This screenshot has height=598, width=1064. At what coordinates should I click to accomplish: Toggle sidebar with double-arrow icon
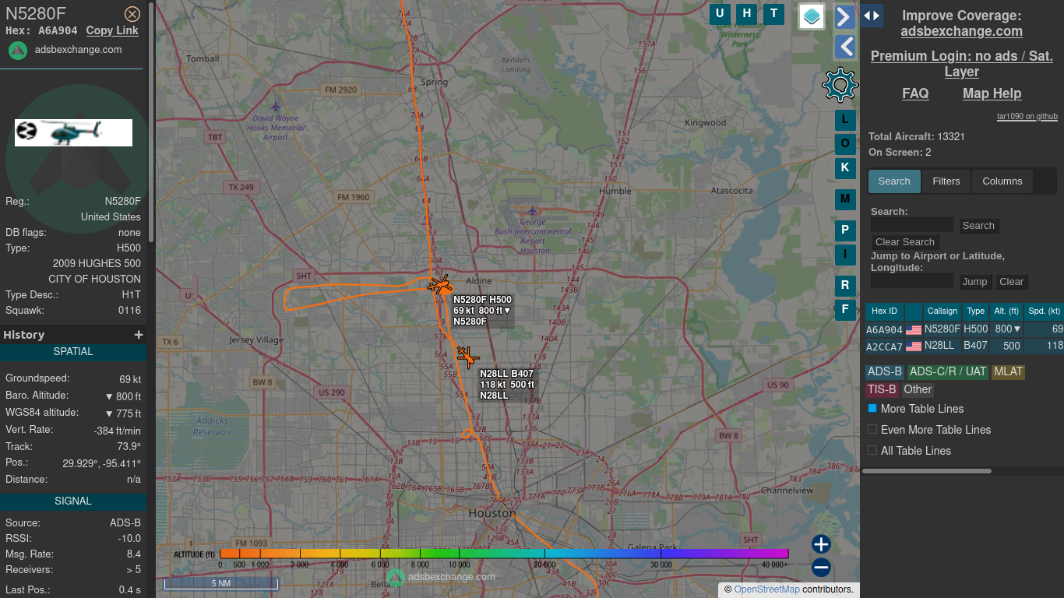pyautogui.click(x=872, y=15)
